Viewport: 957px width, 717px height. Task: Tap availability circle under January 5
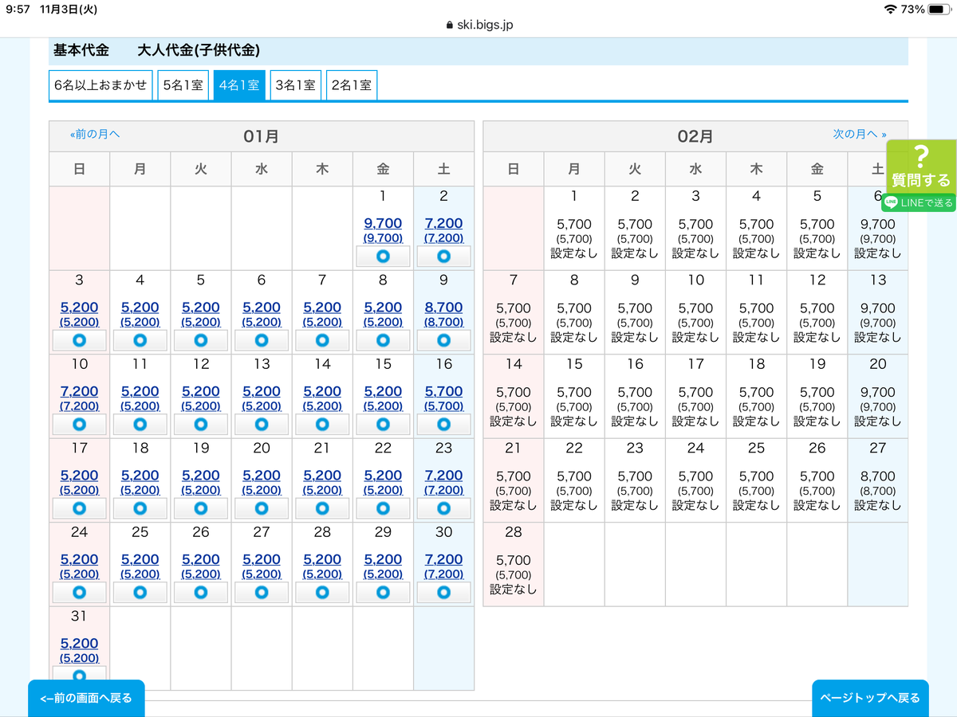(x=201, y=340)
